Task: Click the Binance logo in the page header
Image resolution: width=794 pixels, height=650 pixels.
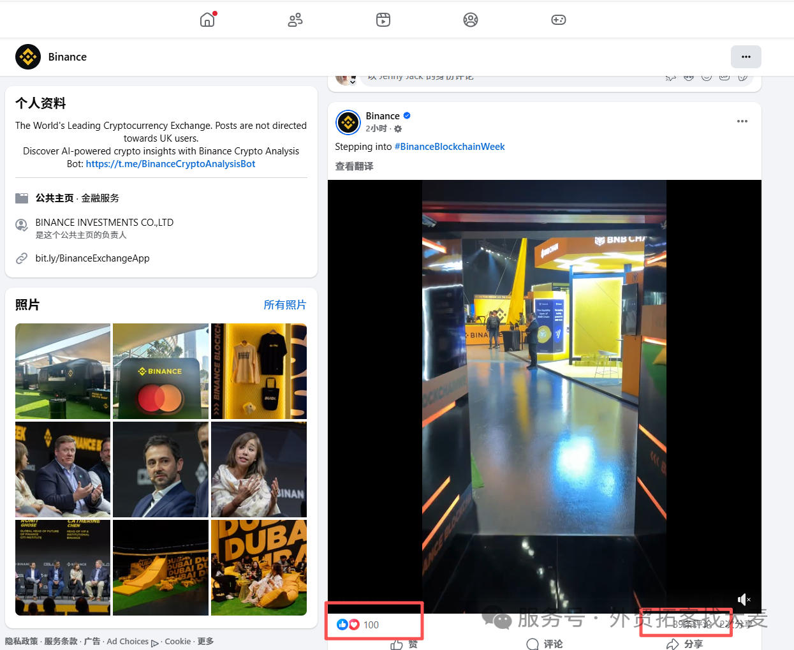Action: [28, 57]
